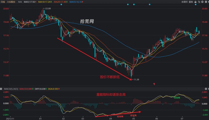This screenshot has height=120, width=209.
Task: Click the 川仪股份 stock name
Action: (x=11, y=2)
